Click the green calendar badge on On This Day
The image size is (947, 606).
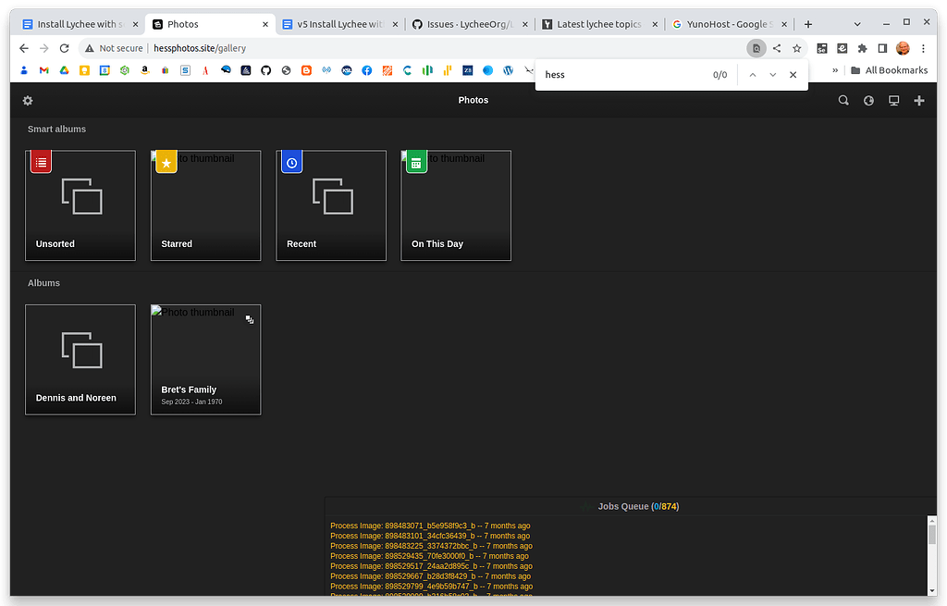pos(416,162)
